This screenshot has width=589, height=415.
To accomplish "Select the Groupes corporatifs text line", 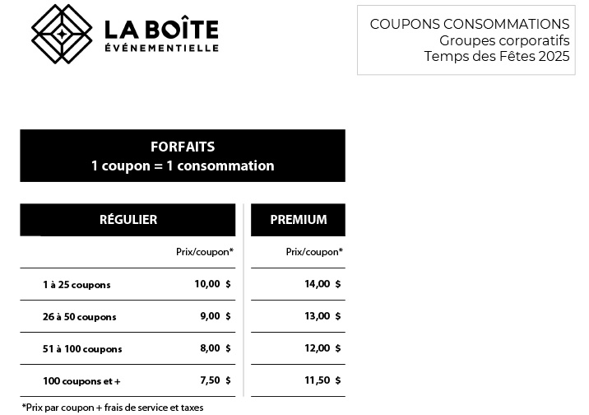I will pos(503,40).
